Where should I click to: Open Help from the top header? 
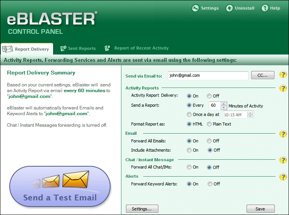pyautogui.click(x=265, y=8)
